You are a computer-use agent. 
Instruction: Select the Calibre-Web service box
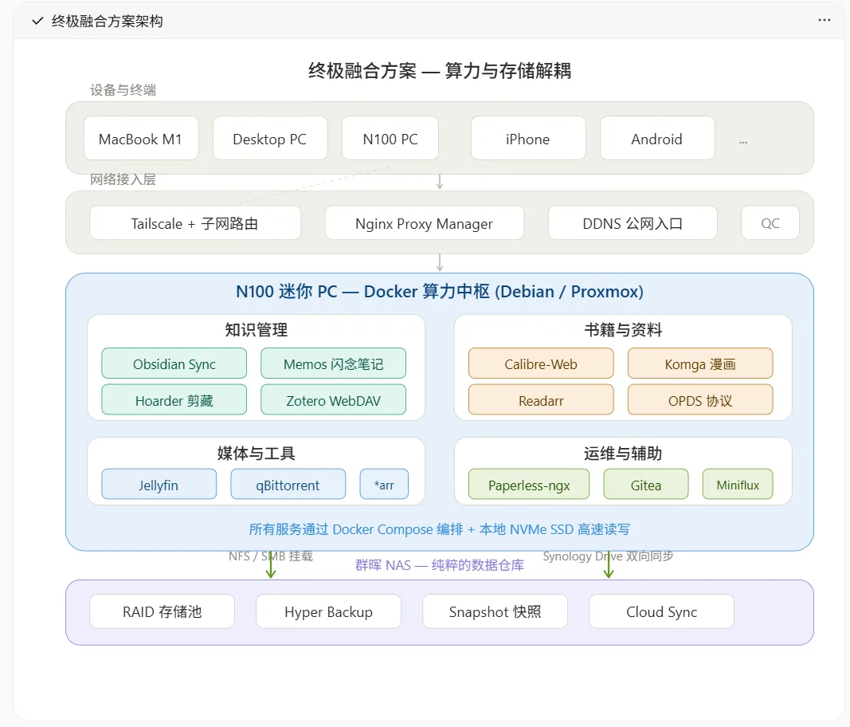coord(541,363)
